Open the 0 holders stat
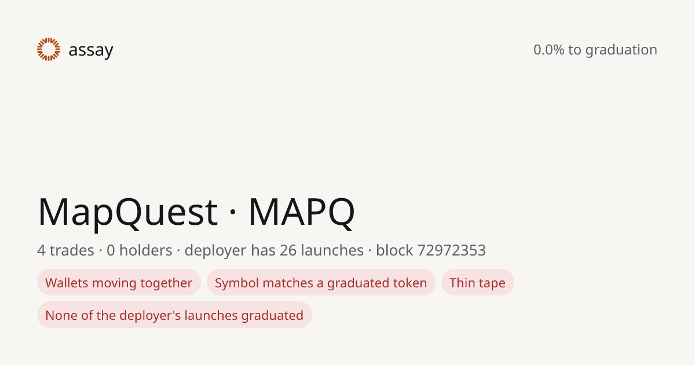 point(140,250)
